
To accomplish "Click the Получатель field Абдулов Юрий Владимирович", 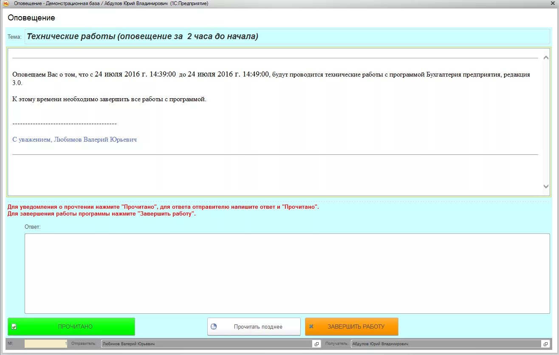I will tap(446, 344).
